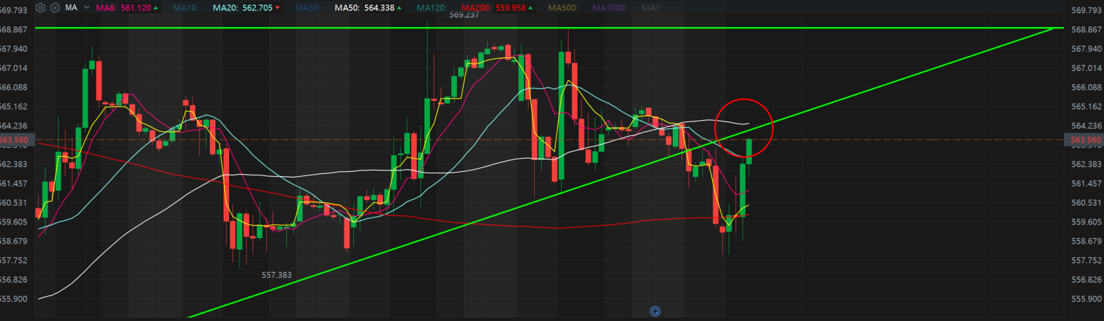This screenshot has width=1104, height=321.
Task: Open the MA indicator settings gear
Action: click(x=41, y=8)
